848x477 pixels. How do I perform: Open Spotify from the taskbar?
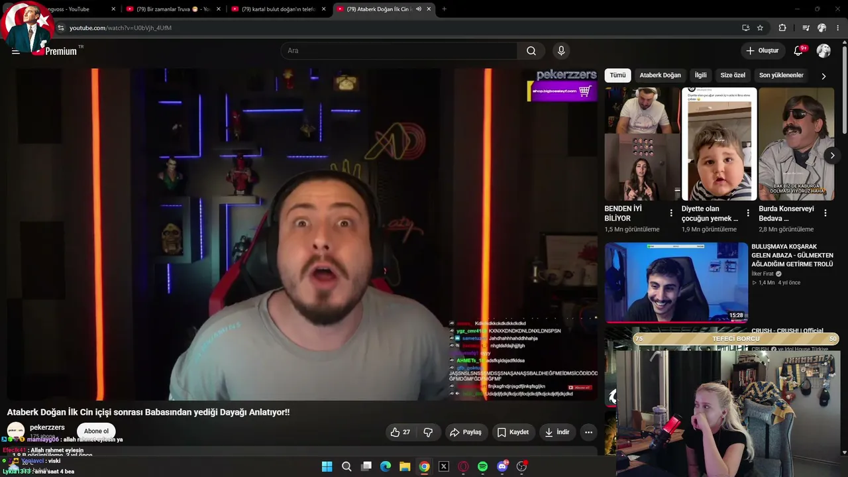click(x=483, y=466)
